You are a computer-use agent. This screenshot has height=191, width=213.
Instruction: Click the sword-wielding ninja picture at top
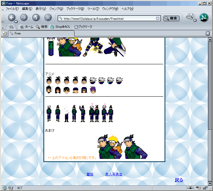click(x=115, y=47)
